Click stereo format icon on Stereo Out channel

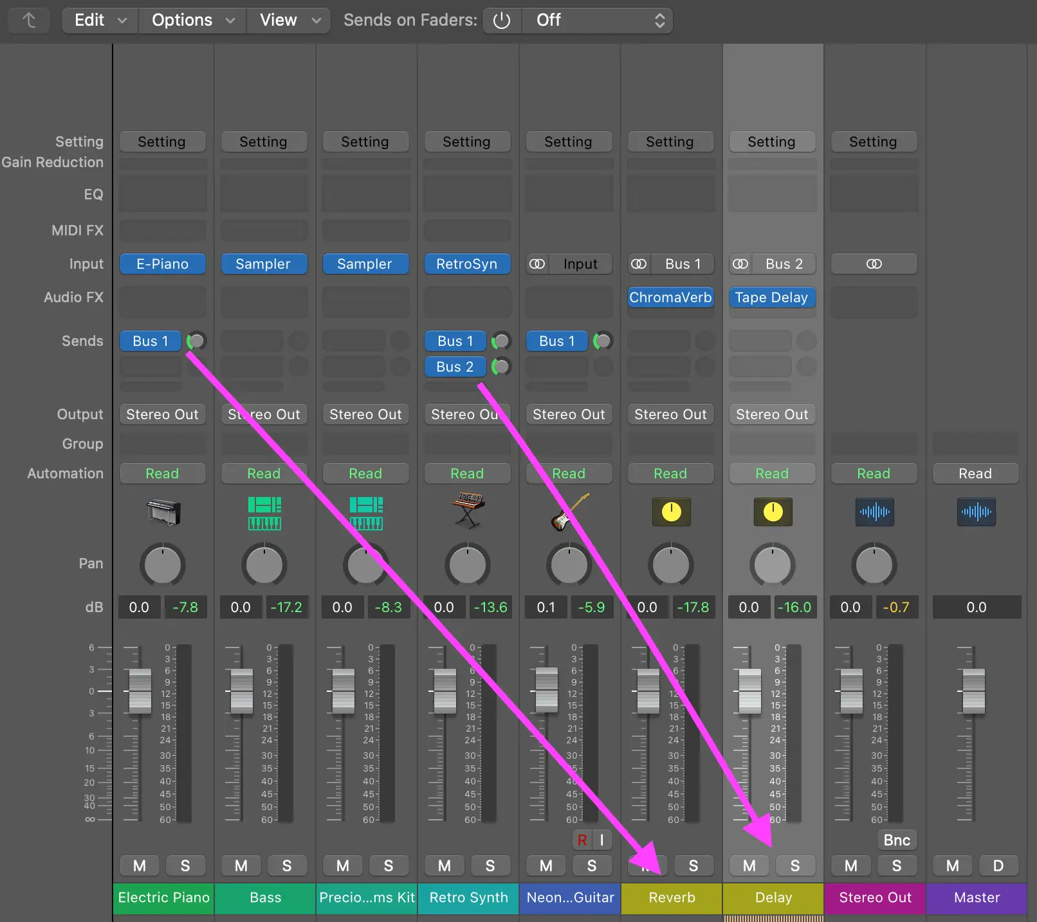[874, 264]
